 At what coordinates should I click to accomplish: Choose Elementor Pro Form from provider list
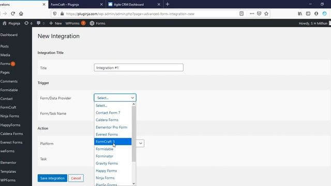point(113,128)
